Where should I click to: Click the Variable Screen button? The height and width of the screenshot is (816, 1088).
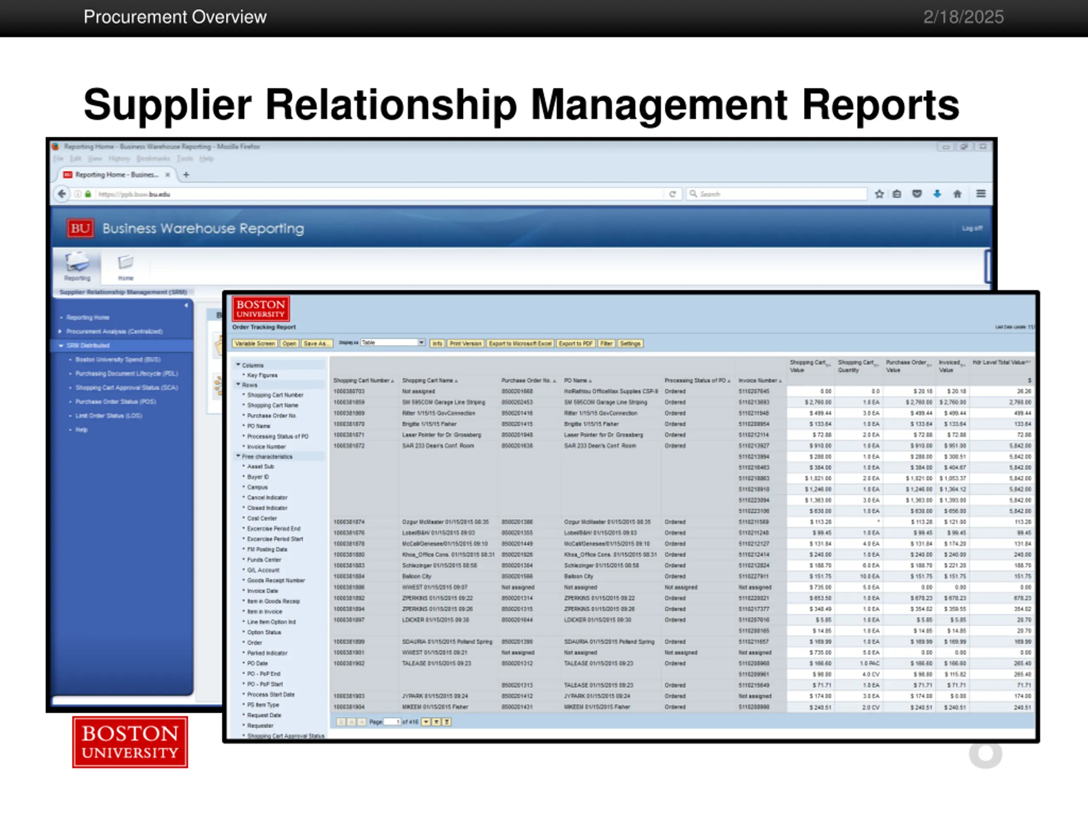[x=255, y=343]
